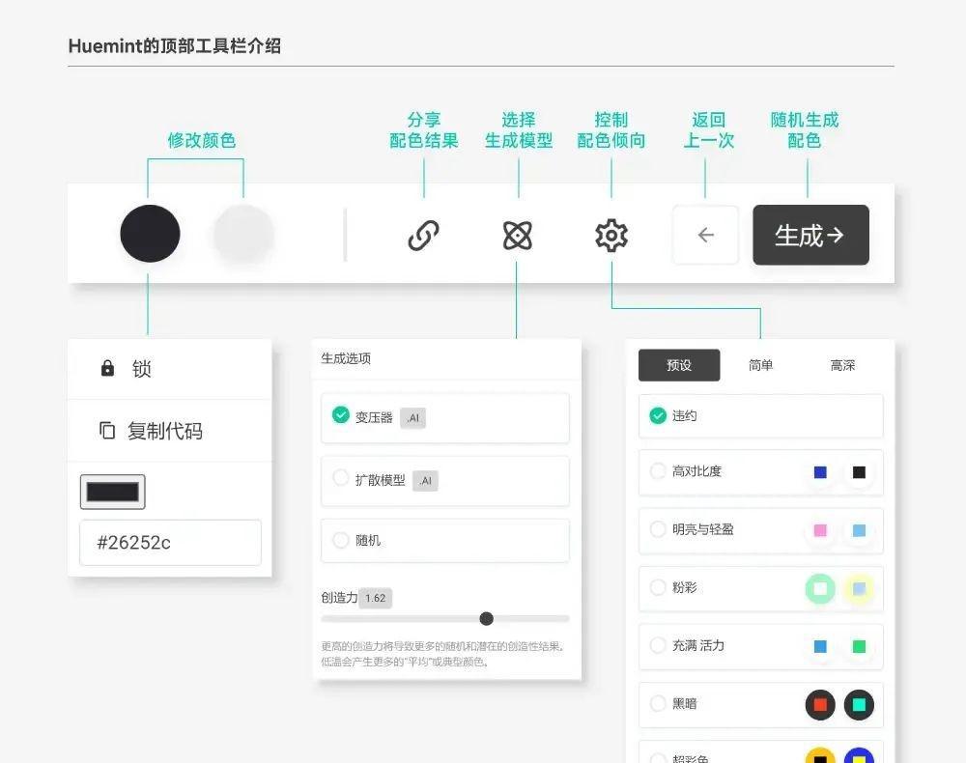The width and height of the screenshot is (966, 763).
Task: Select the 扩散模型 radio option
Action: pos(341,478)
